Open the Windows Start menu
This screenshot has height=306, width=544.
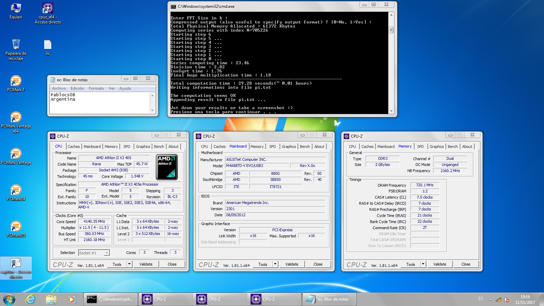click(9, 299)
